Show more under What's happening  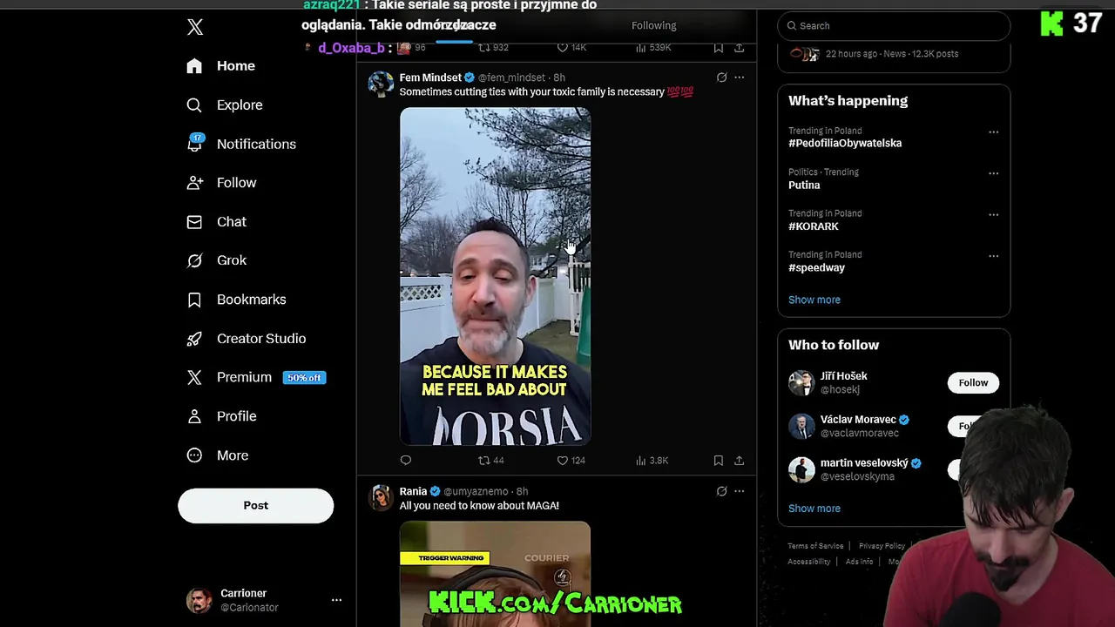point(814,300)
